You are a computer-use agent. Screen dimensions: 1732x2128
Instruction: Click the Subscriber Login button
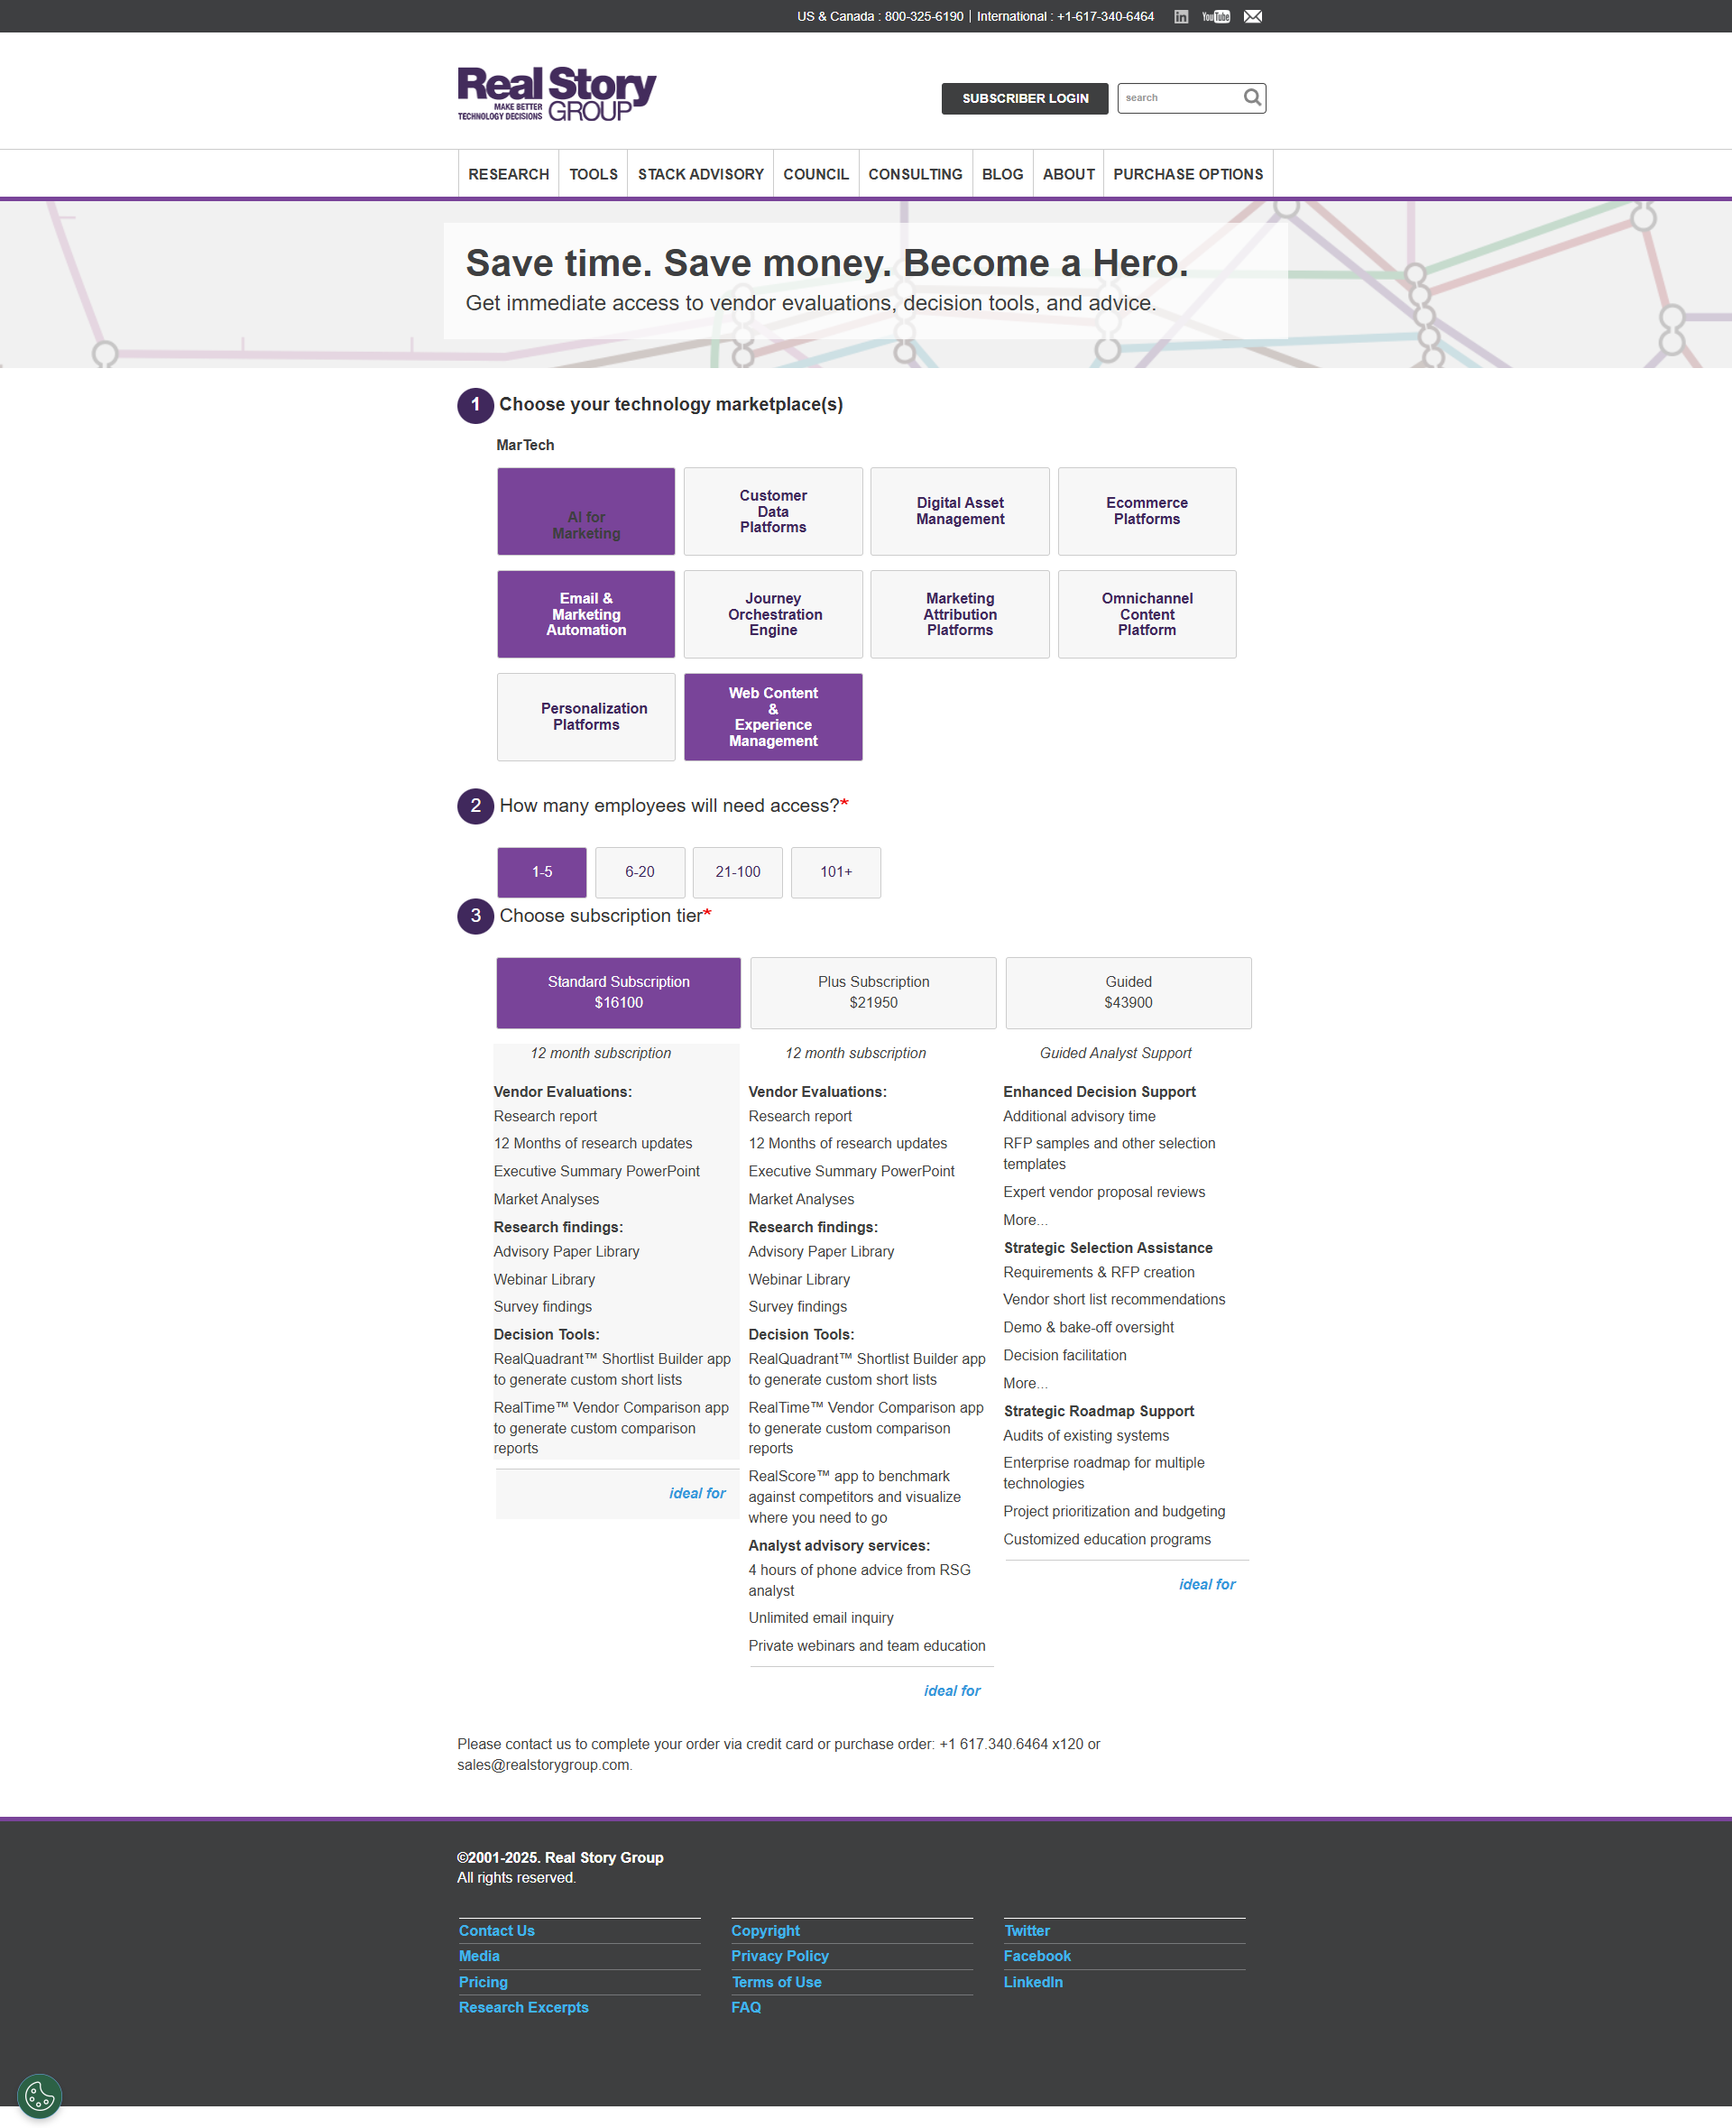(x=1025, y=97)
